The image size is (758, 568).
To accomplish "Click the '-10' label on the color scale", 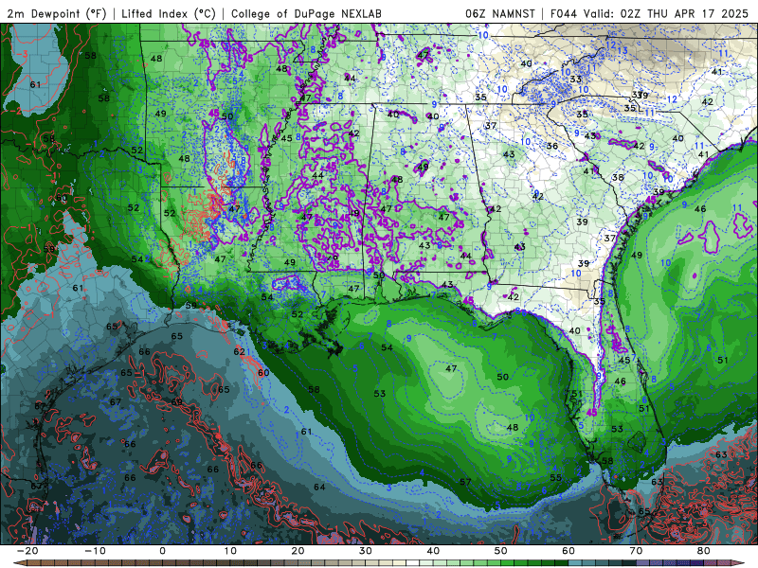I will 95,551.
